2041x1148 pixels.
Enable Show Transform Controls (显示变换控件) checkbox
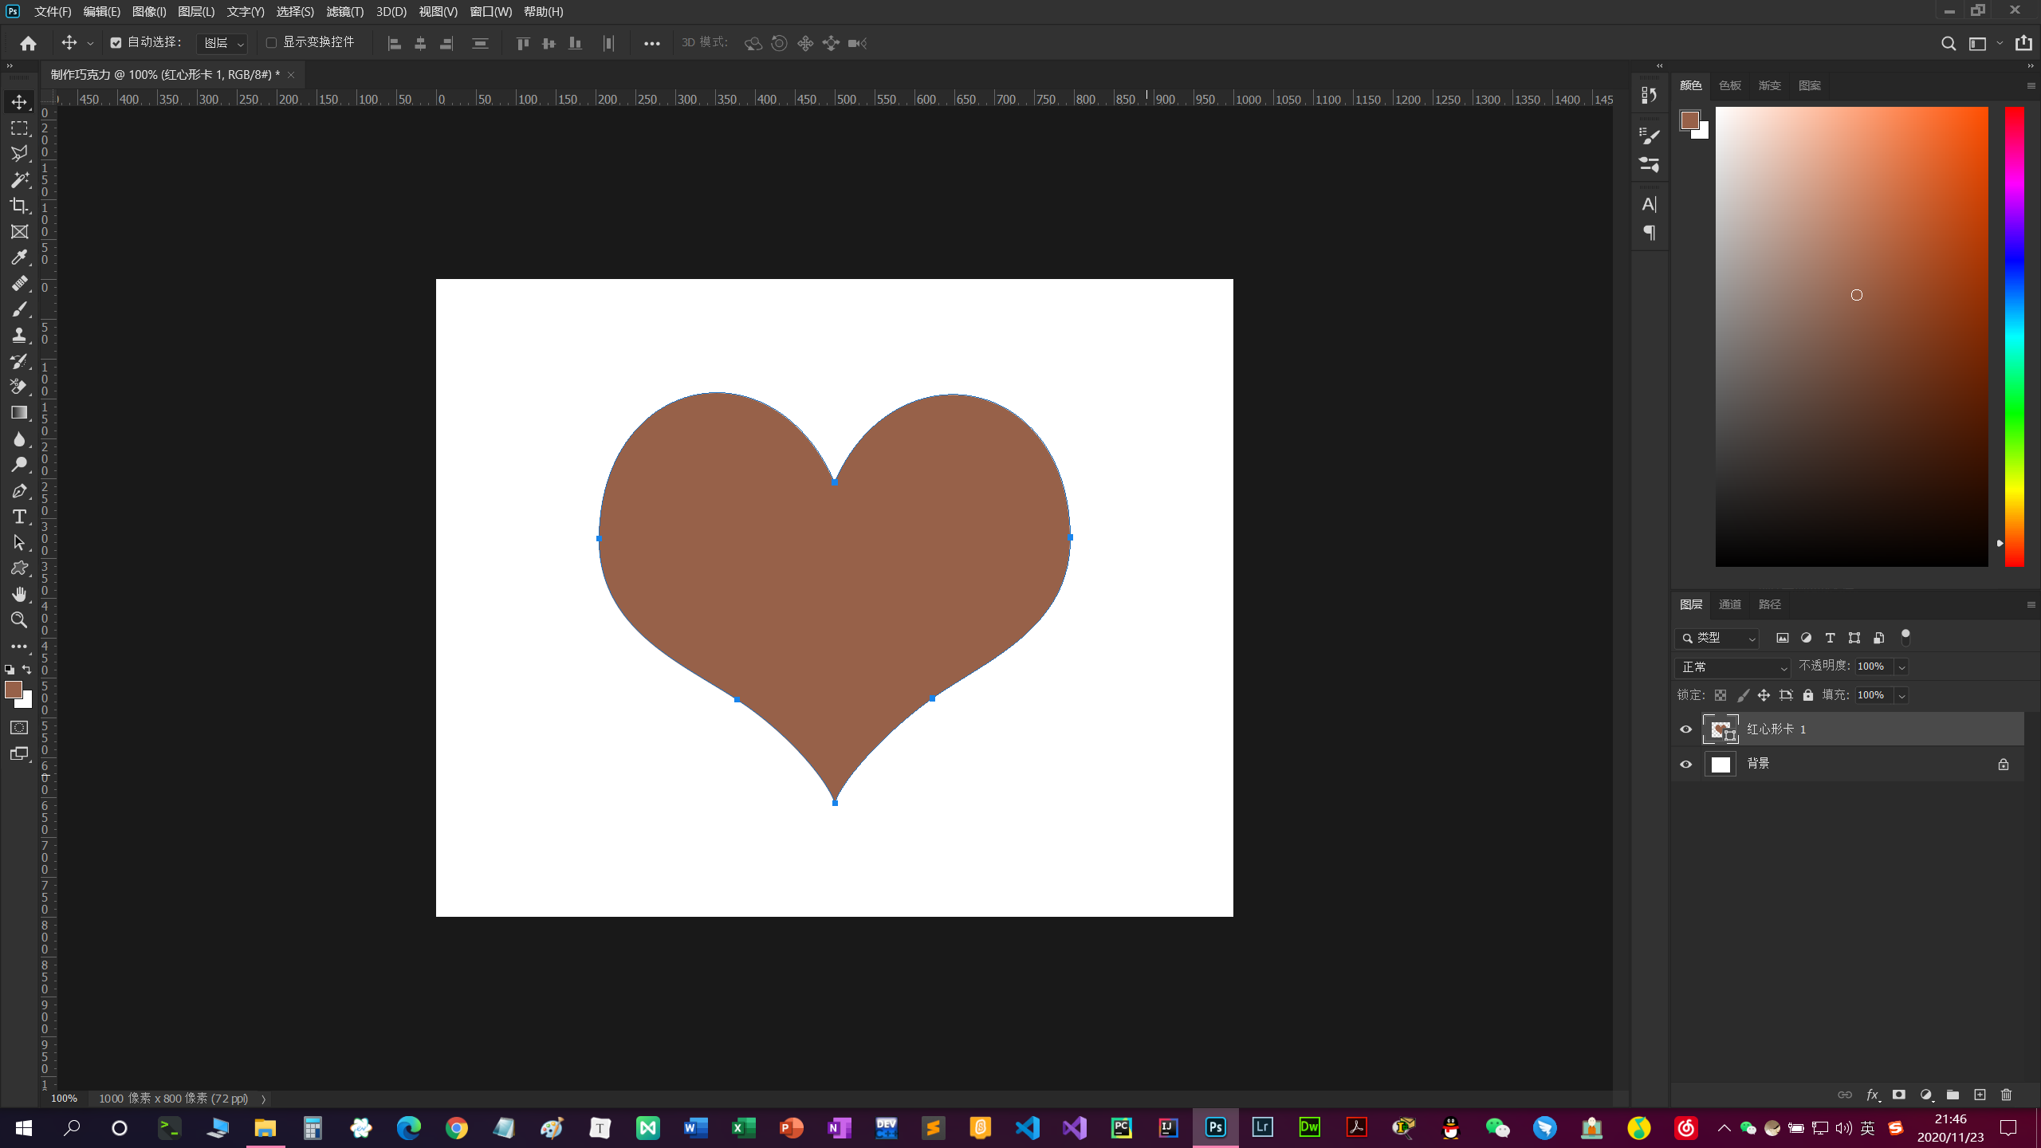point(271,43)
